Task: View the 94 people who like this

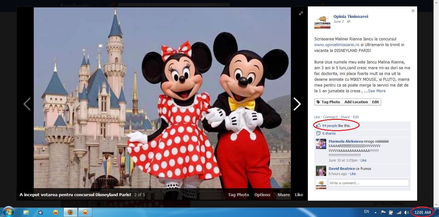Action: [330, 126]
